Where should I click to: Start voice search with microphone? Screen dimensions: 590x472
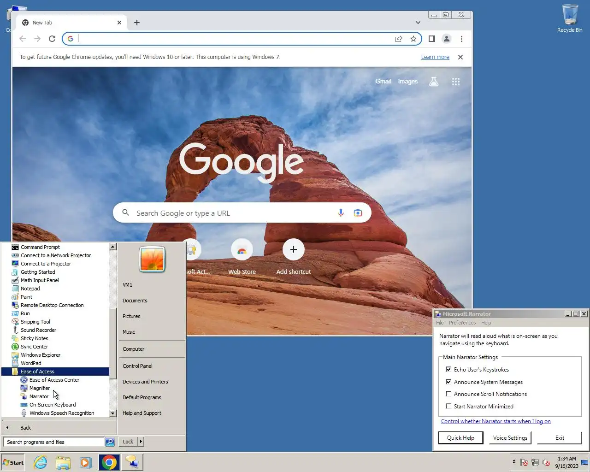click(341, 213)
